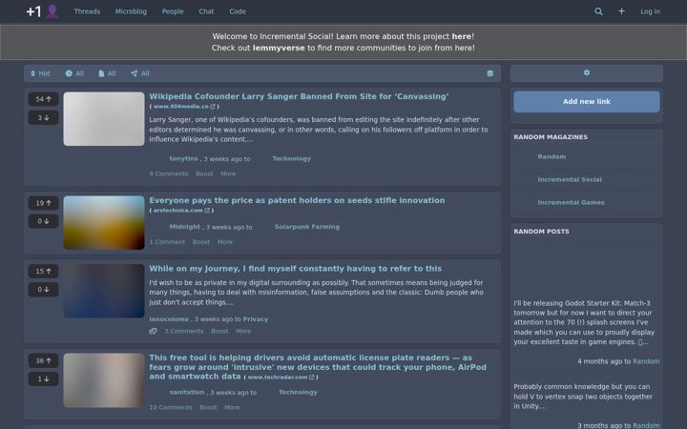Screen dimensions: 687x429
Task: View tonytins user profile
Action: [183, 159]
